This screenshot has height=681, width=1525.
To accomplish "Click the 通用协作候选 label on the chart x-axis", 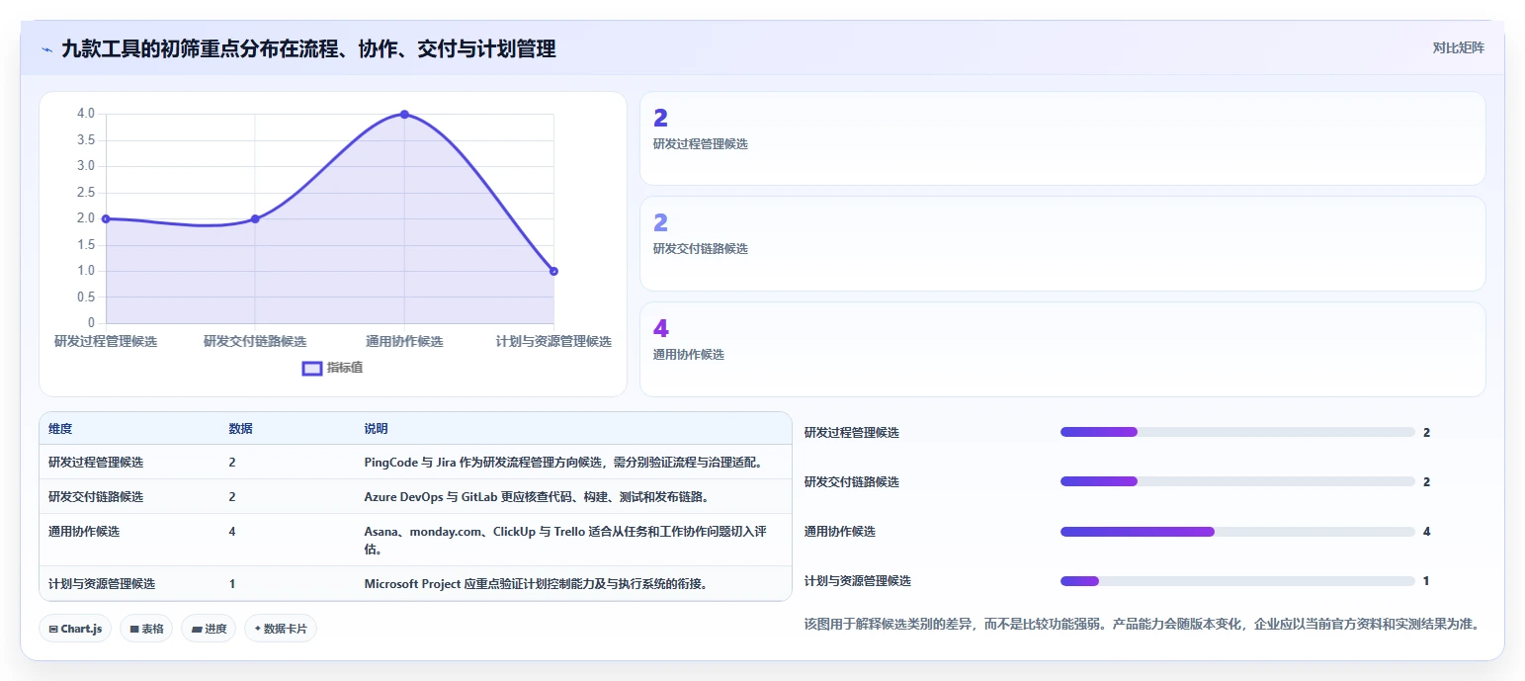I will click(x=404, y=341).
